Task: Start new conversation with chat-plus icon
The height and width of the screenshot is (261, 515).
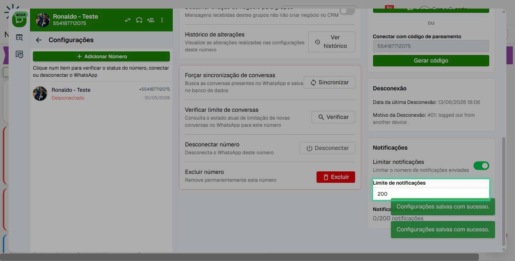Action: pos(139,20)
